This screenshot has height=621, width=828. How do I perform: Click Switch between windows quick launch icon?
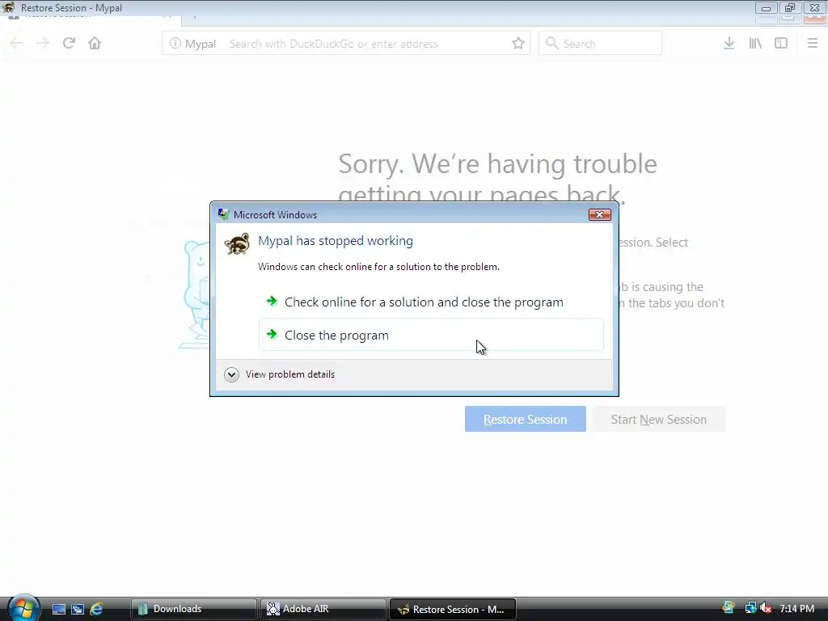coord(78,610)
